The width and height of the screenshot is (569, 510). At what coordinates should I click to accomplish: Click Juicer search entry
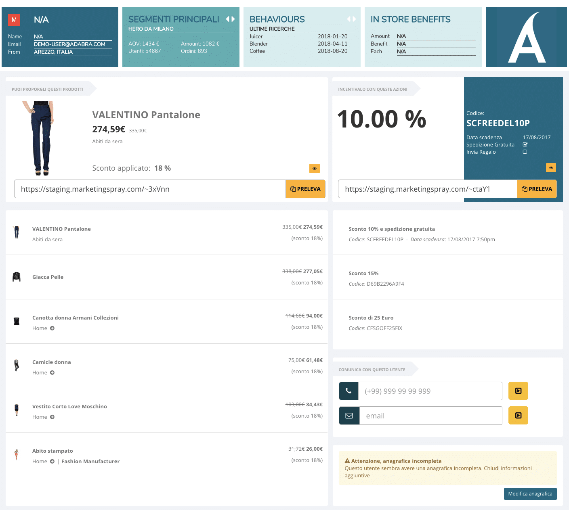[256, 36]
